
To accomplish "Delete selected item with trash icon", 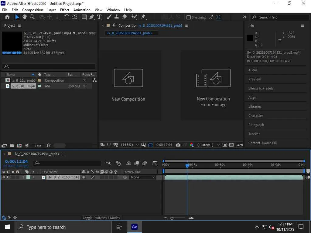I will coord(49,146).
